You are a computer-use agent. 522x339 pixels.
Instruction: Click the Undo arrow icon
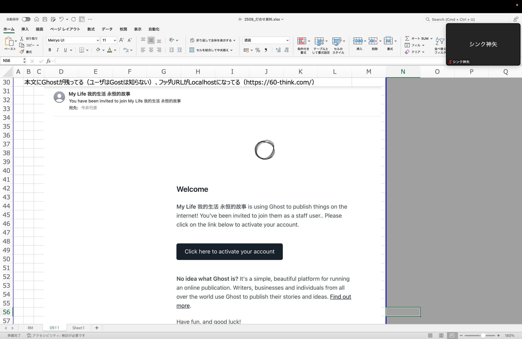click(x=61, y=19)
